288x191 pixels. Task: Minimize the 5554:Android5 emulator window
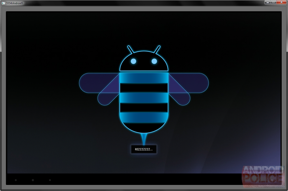click(x=268, y=2)
